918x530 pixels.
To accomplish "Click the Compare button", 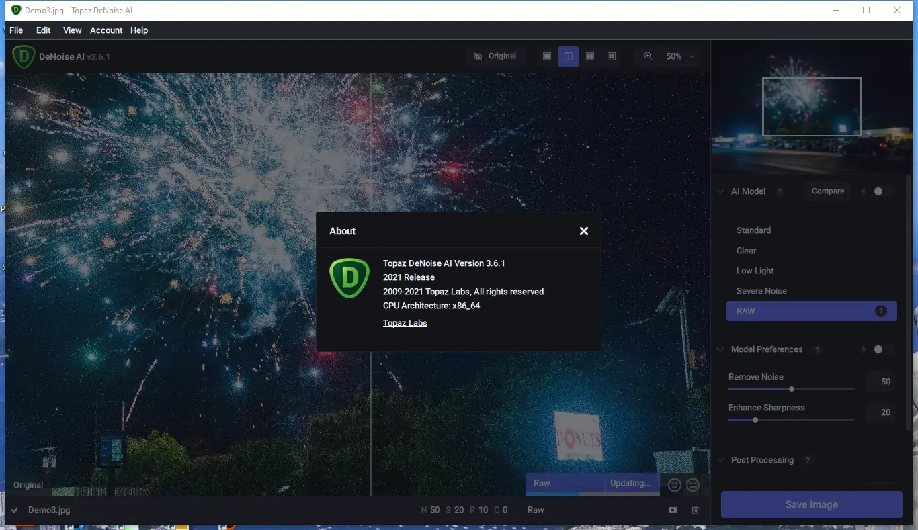I will [x=828, y=191].
